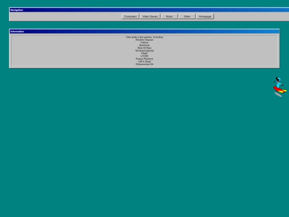Viewport: 289px width, 217px height.
Task: Select the 'UT/DR' text line
Action: pyautogui.click(x=144, y=56)
